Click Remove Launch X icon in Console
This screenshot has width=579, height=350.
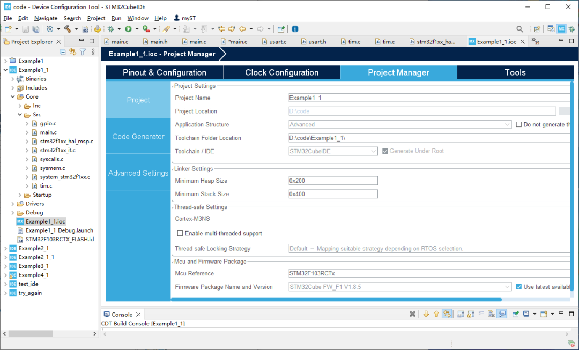click(x=412, y=314)
